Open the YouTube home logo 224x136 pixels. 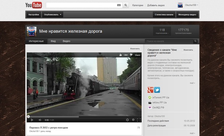point(33,5)
